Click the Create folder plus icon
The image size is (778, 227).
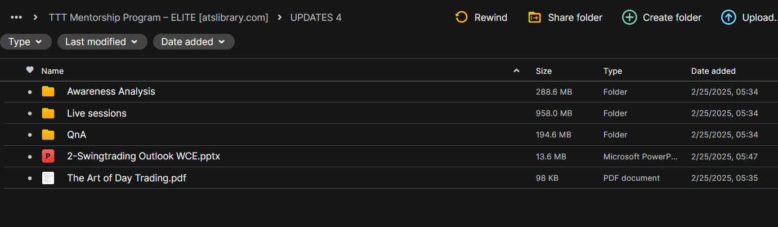[629, 17]
